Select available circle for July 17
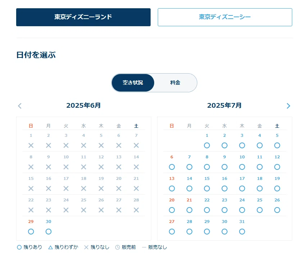 pos(242,188)
